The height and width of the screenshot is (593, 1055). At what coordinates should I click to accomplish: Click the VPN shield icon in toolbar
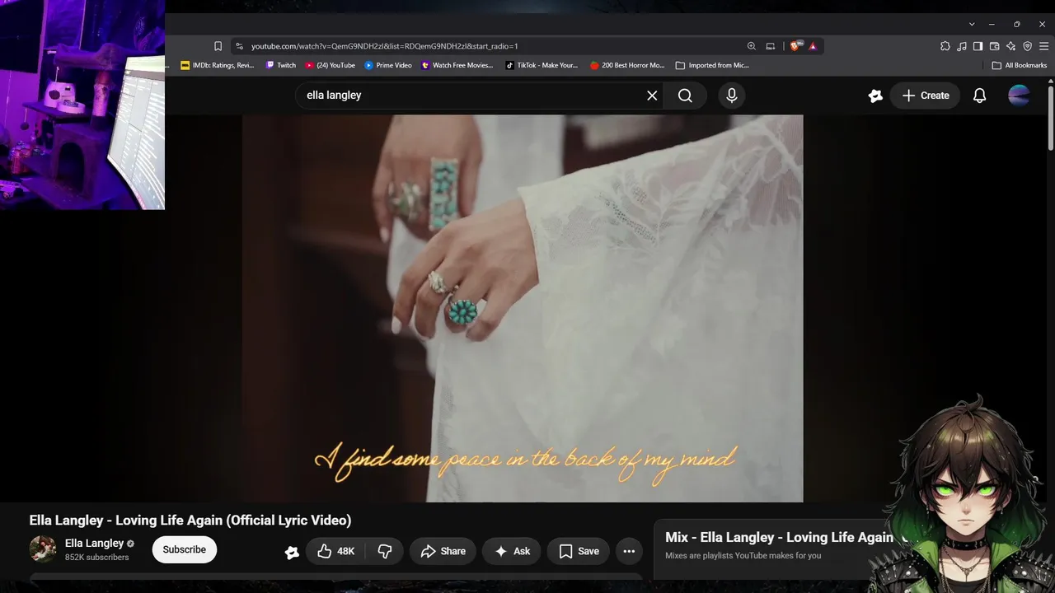[x=1027, y=46]
